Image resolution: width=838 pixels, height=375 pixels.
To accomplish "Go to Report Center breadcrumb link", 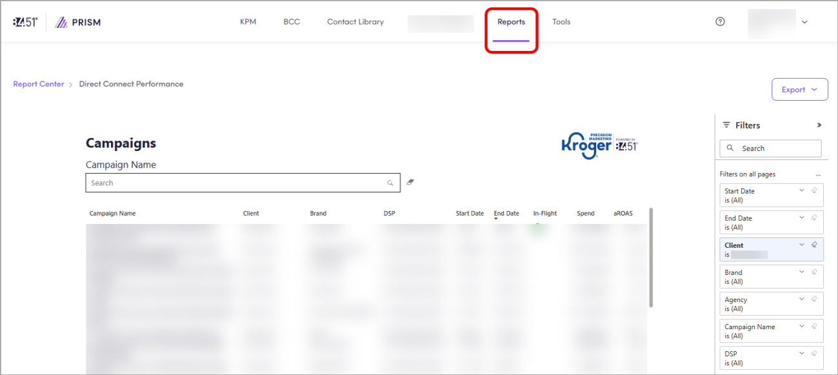I will [39, 84].
